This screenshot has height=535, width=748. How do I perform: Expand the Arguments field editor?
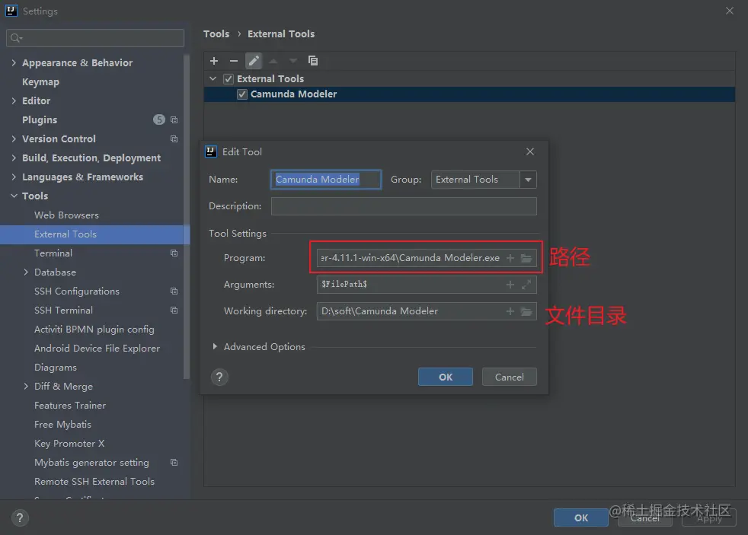pos(526,285)
